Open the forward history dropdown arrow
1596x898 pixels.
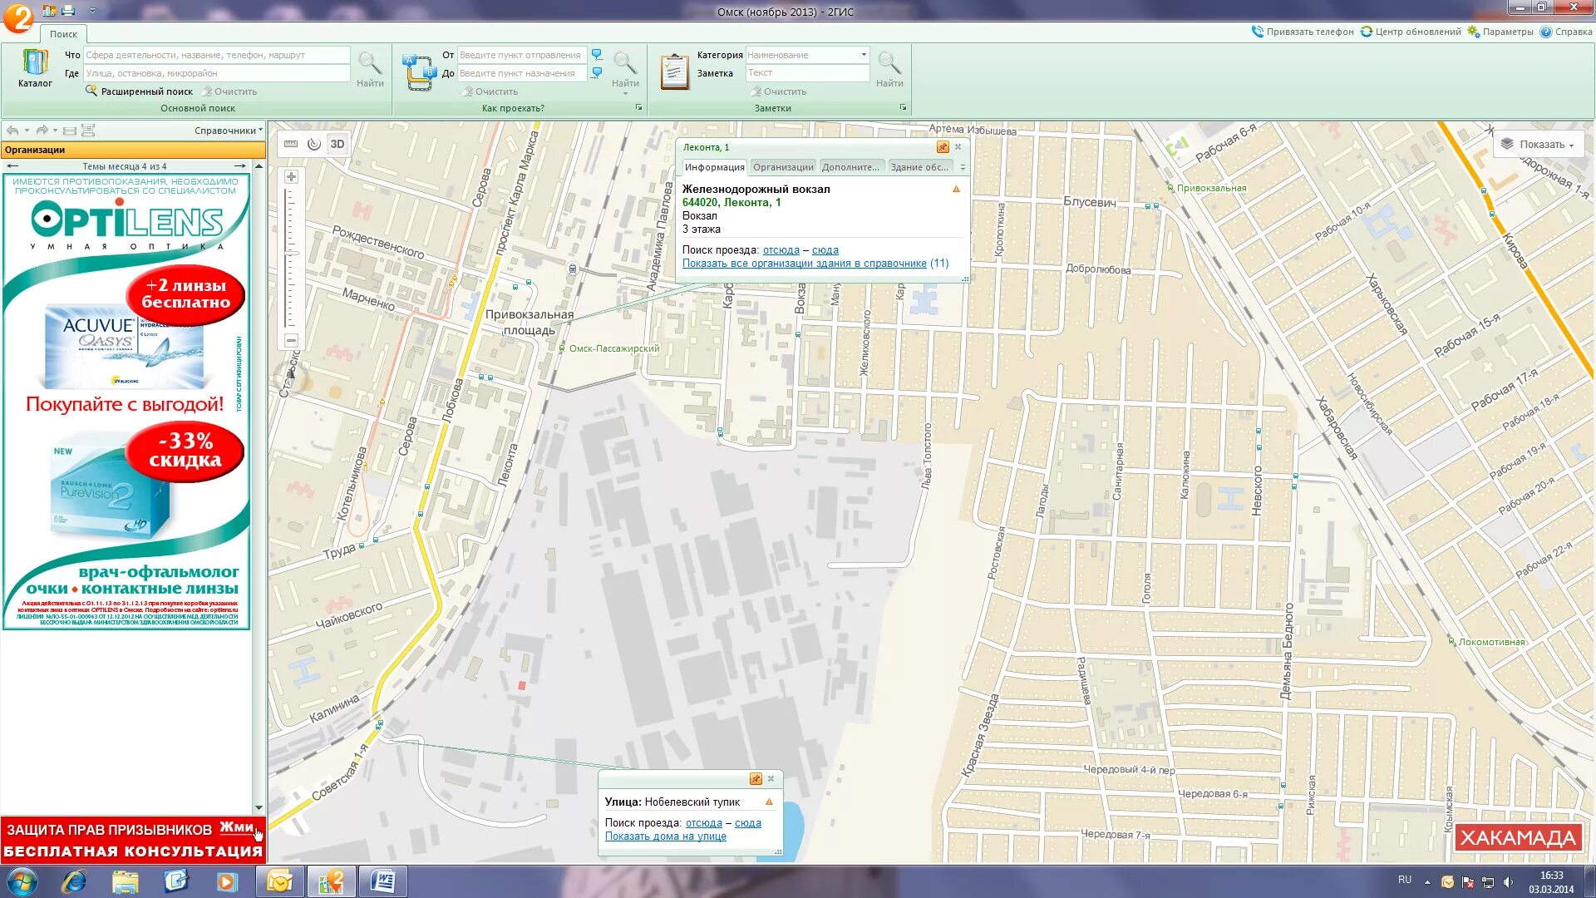(55, 131)
